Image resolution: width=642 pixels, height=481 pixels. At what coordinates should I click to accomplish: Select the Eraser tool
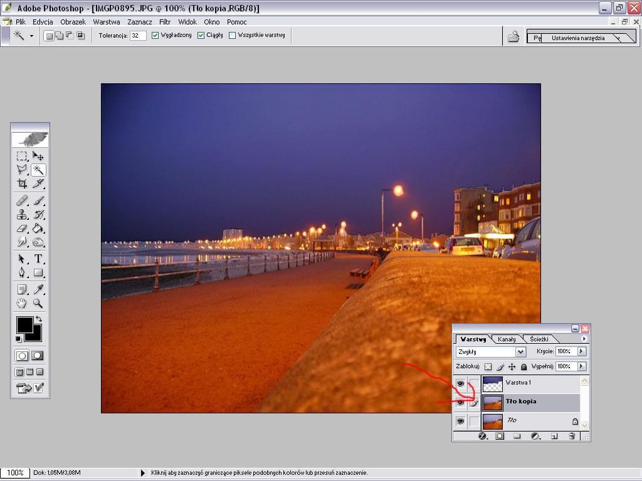(x=22, y=229)
